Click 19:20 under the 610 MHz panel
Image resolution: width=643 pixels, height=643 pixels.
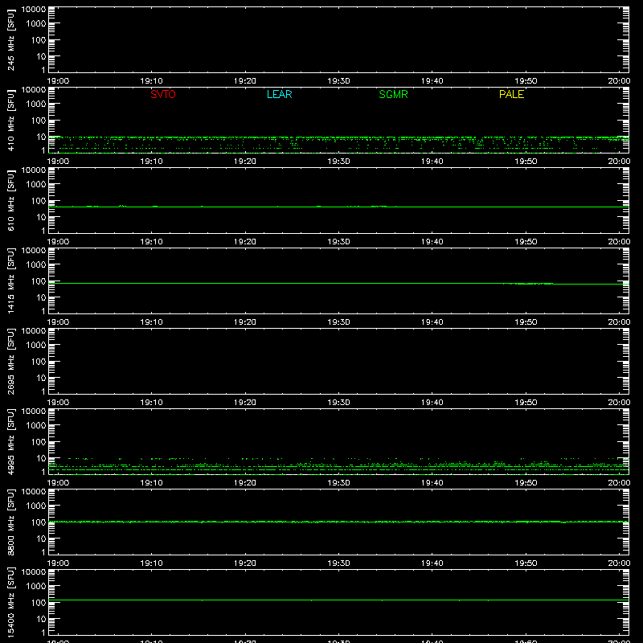click(245, 242)
